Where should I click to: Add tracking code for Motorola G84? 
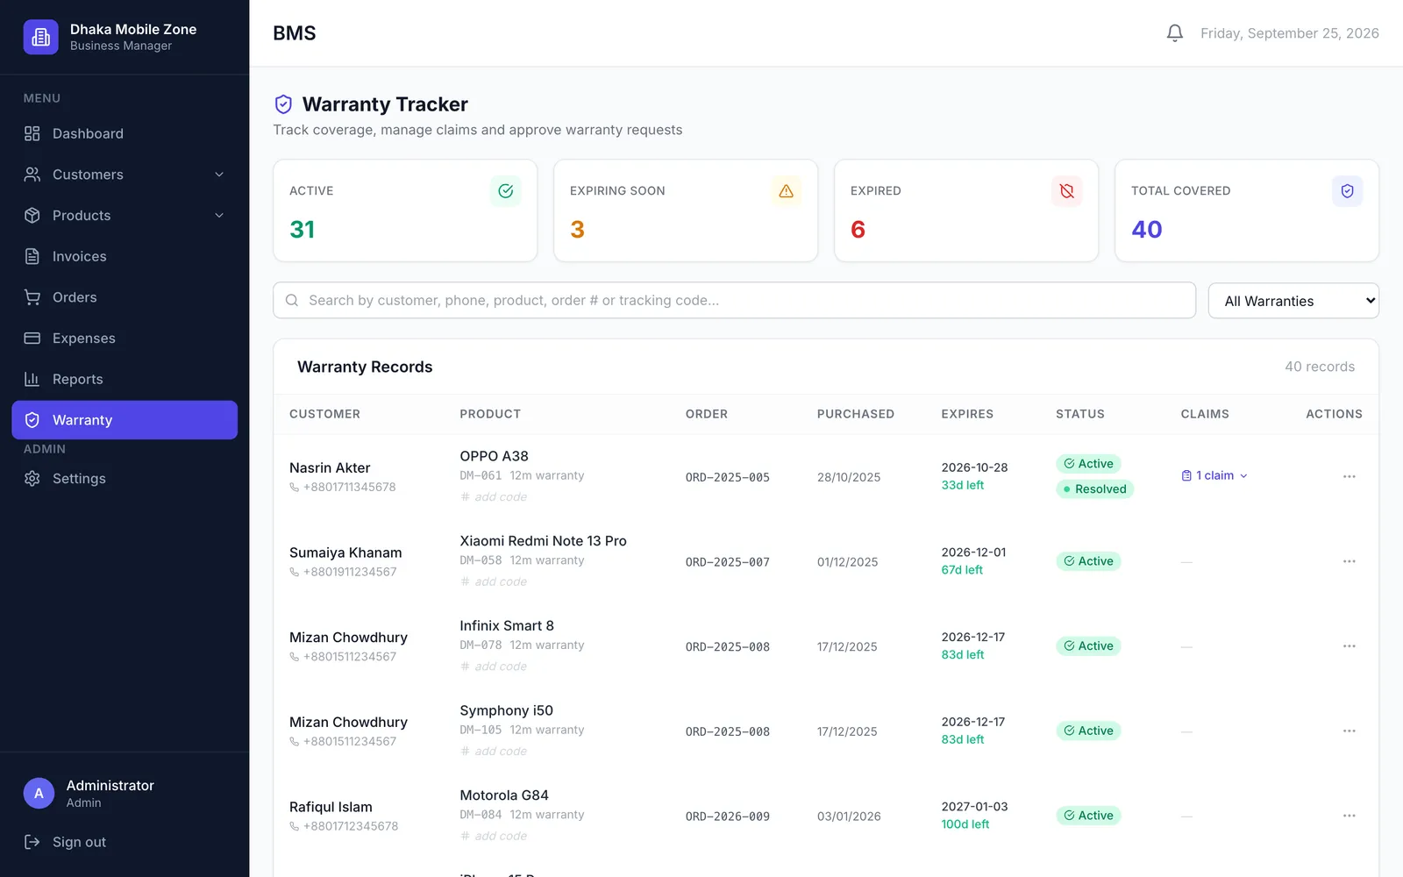click(x=494, y=837)
